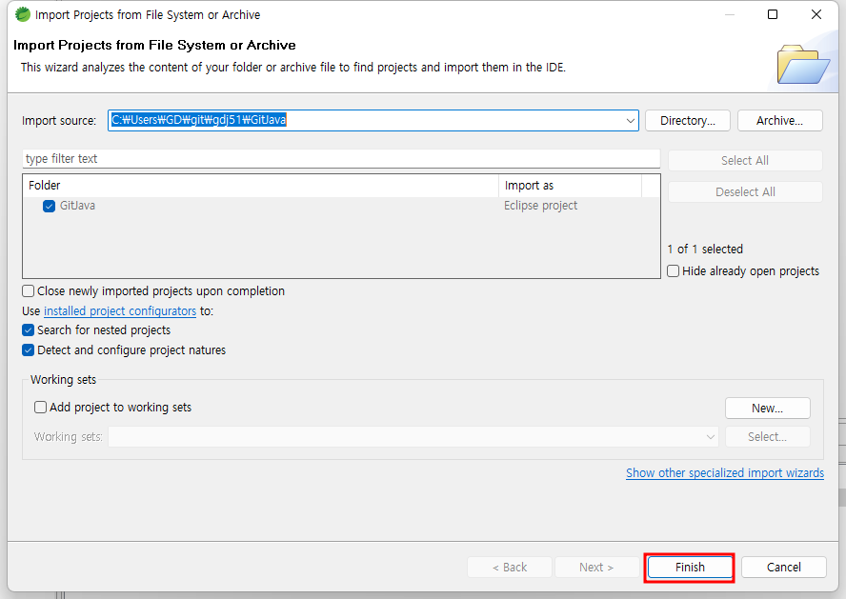Image resolution: width=846 pixels, height=599 pixels.
Task: Click New... working set button
Action: point(767,409)
